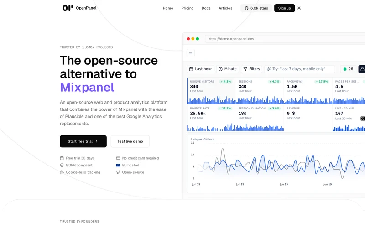This screenshot has height=228, width=365.
Task: Select the Sessions metric tile
Action: [260, 91]
